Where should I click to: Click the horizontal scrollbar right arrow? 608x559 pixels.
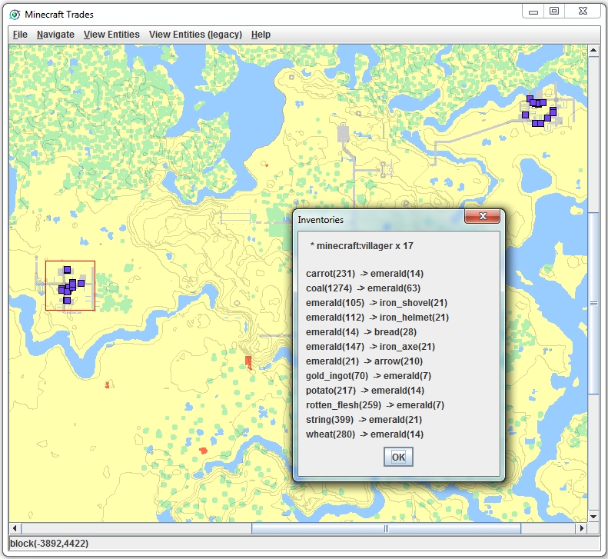click(x=581, y=528)
